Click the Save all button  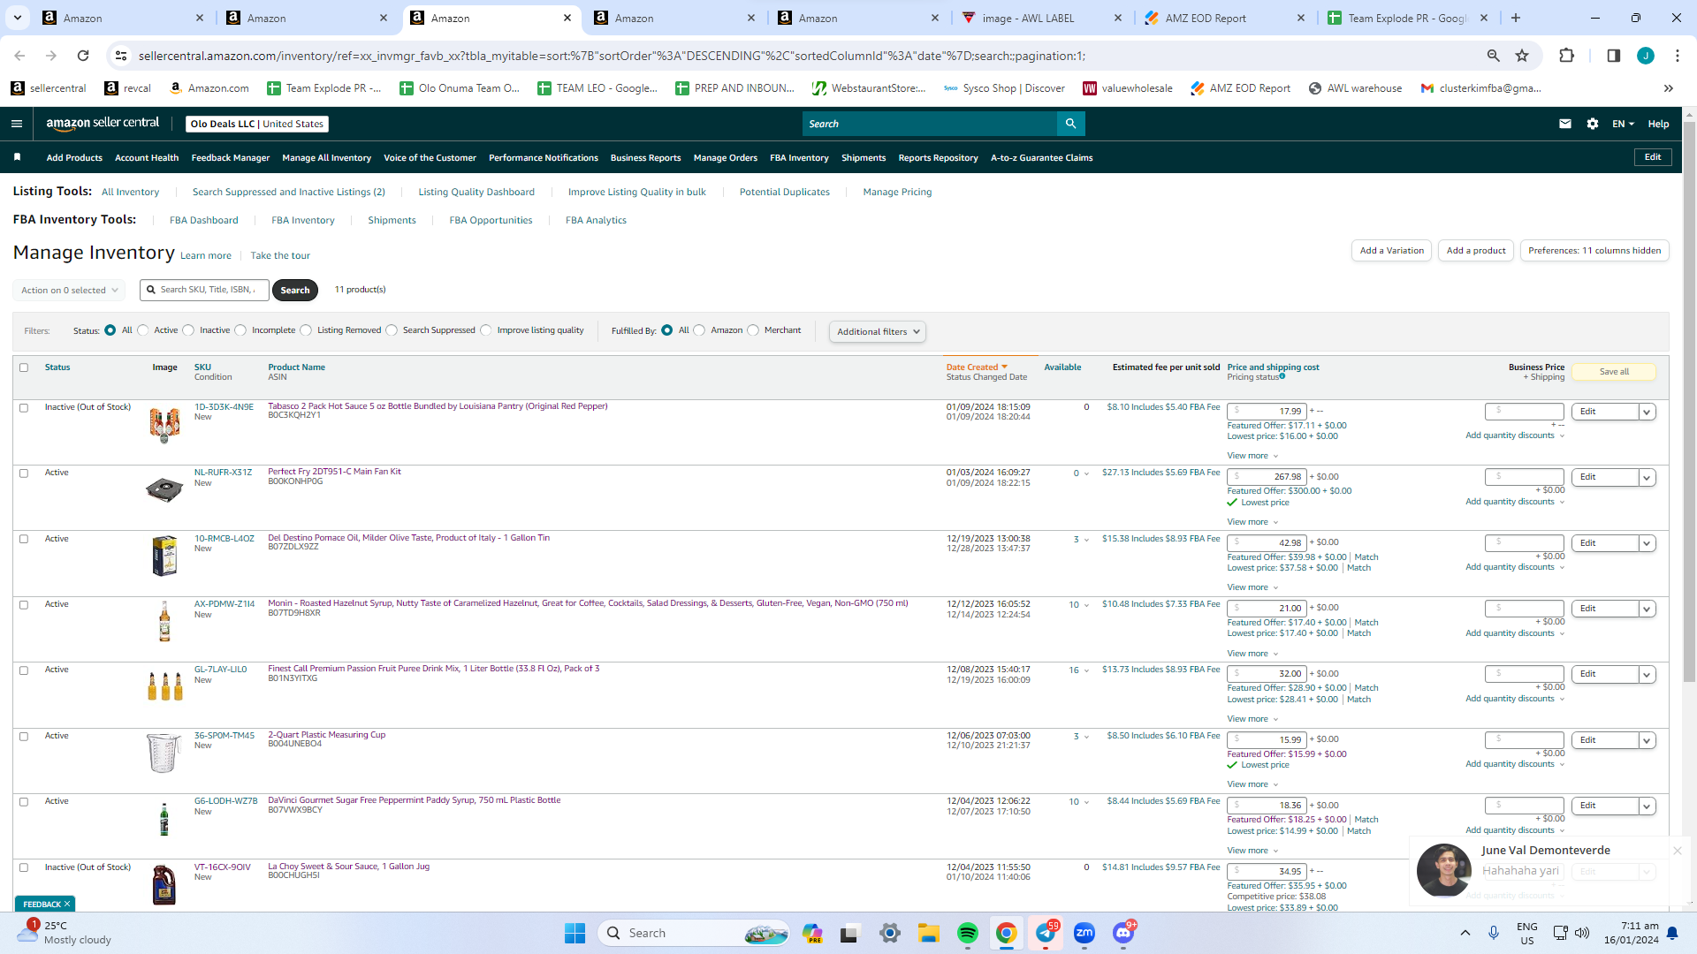(x=1614, y=372)
